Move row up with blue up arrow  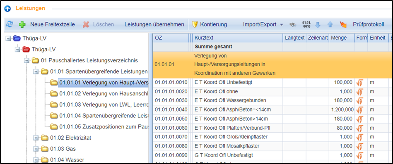(330, 24)
